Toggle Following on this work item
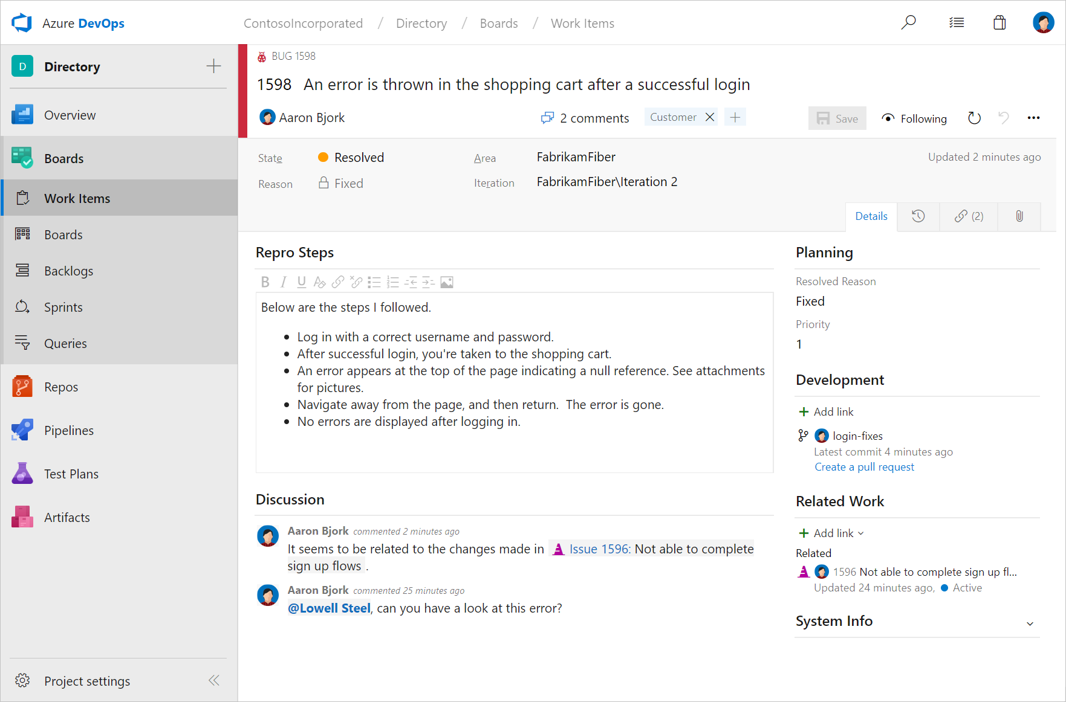 click(x=914, y=118)
